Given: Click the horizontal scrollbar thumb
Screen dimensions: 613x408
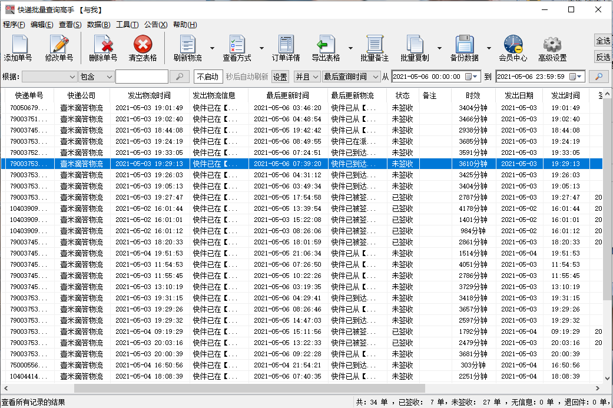Looking at the screenshot, I should 250,388.
